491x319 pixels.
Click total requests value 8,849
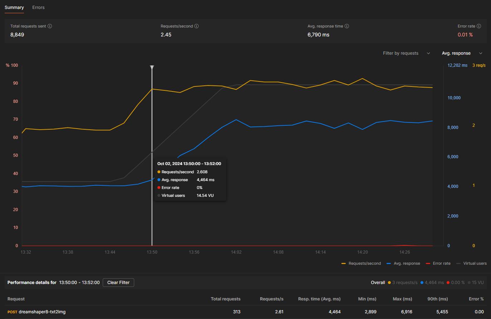(x=17, y=35)
